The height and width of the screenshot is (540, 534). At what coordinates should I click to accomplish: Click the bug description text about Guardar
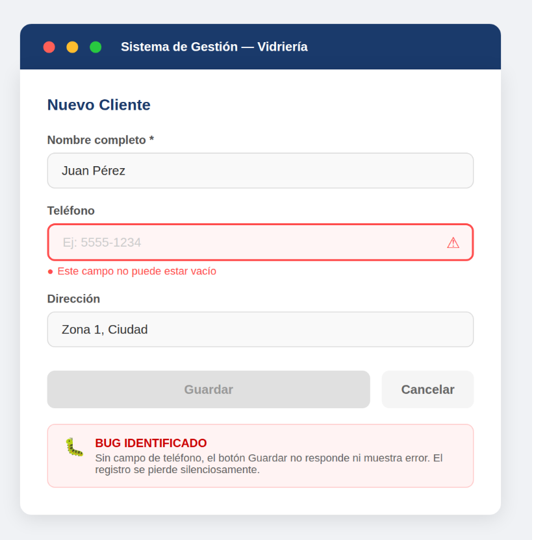coord(270,465)
